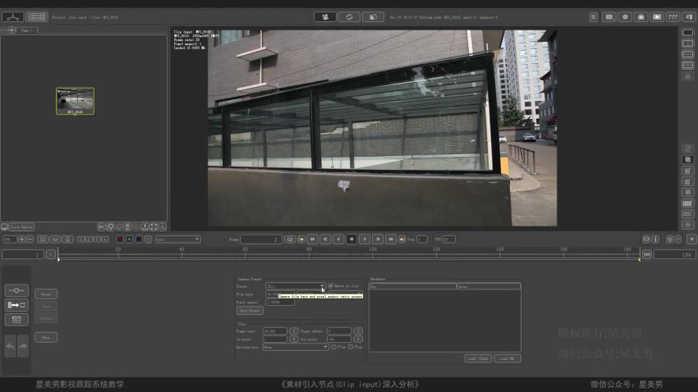This screenshot has width=698, height=392.
Task: Open the Curve Editor button
Action: click(x=21, y=227)
